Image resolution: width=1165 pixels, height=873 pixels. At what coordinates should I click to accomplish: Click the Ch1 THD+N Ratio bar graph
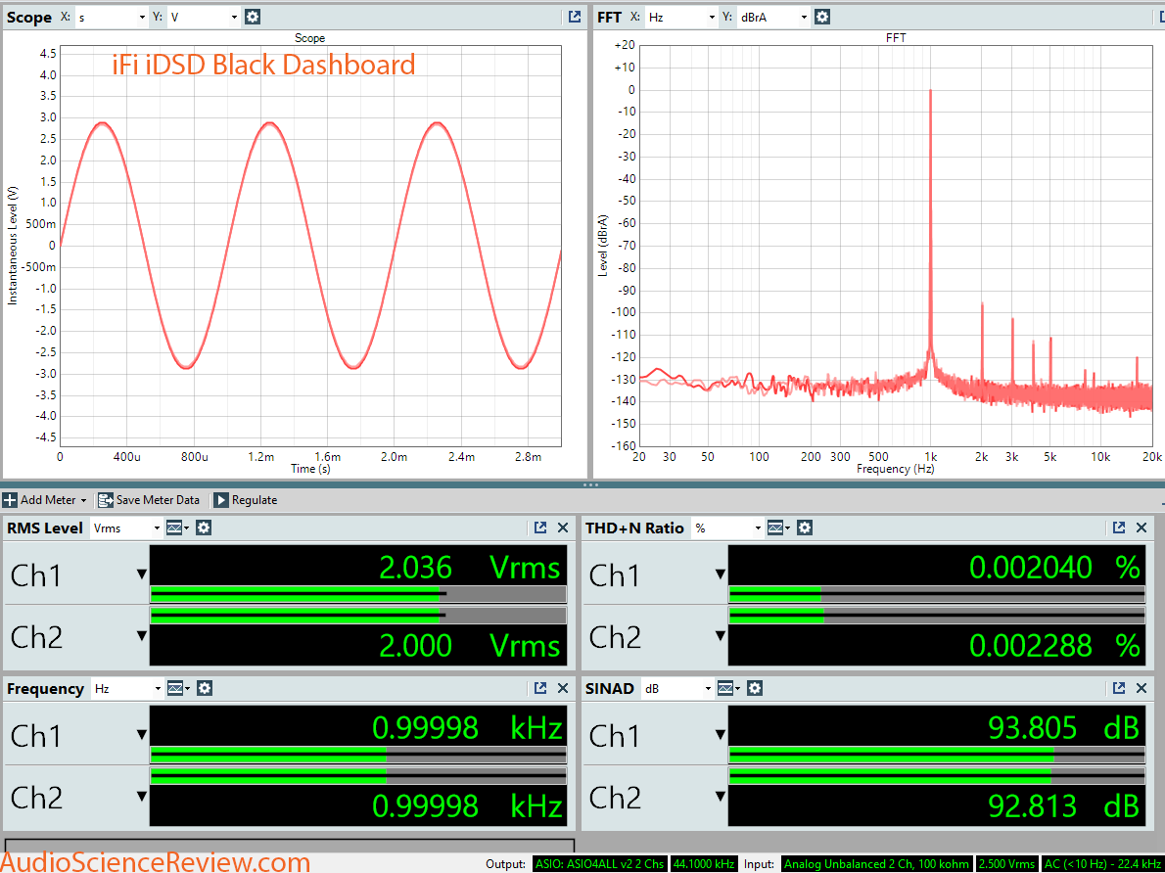pos(937,594)
